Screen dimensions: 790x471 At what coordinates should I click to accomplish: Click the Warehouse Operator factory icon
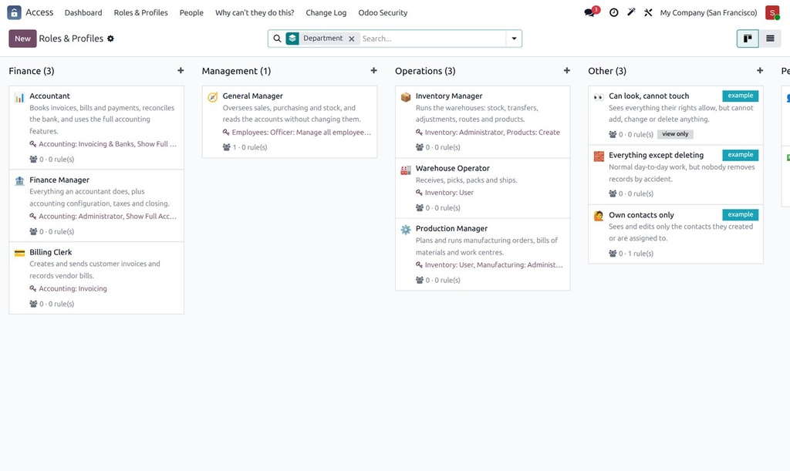406,170
